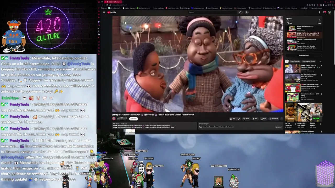Open The PJs 2026 Full Season recommended video

click(293, 69)
